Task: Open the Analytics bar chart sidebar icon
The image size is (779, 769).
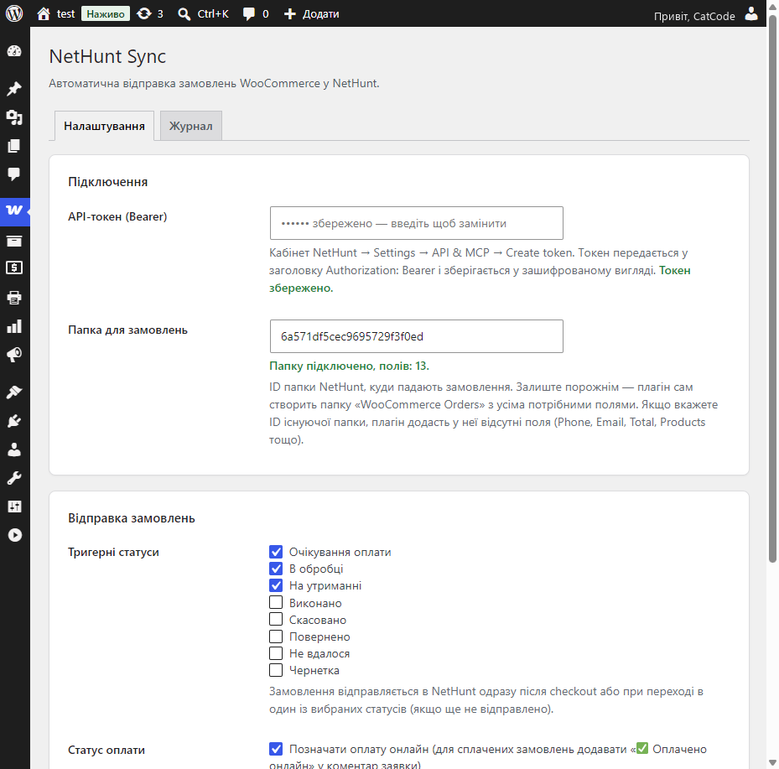Action: [14, 326]
